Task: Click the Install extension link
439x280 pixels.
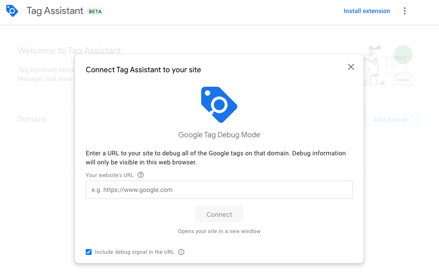Action: tap(367, 11)
